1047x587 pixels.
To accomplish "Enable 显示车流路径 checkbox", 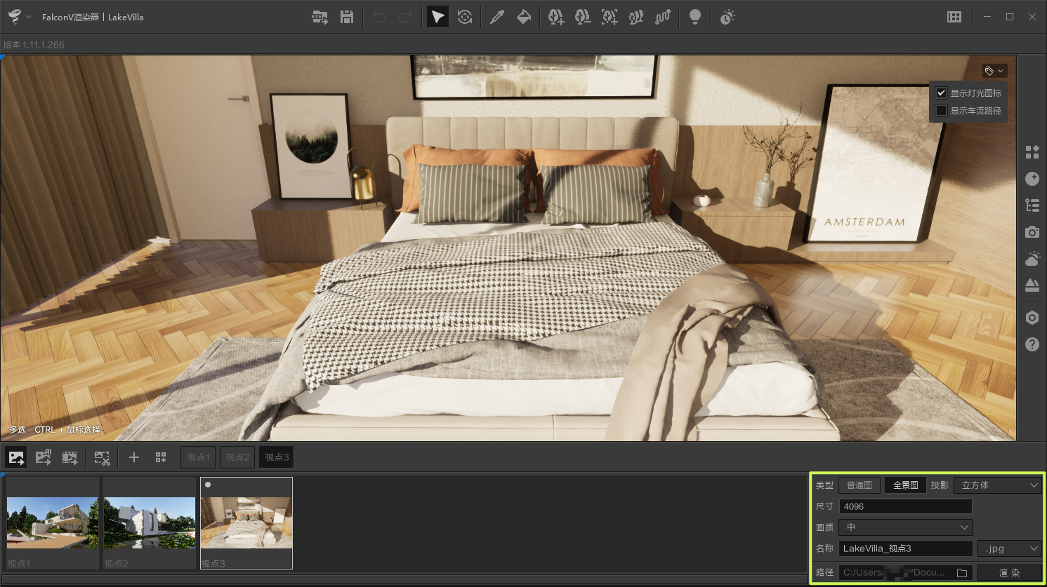I will pos(942,110).
